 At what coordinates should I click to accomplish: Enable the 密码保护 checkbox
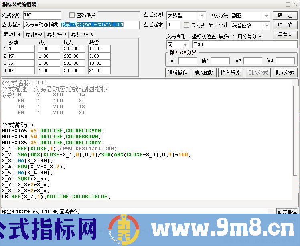(72, 15)
